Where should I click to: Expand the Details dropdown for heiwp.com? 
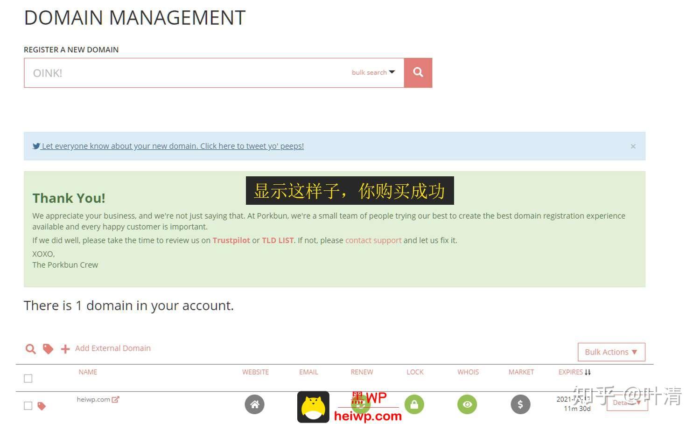pyautogui.click(x=627, y=403)
